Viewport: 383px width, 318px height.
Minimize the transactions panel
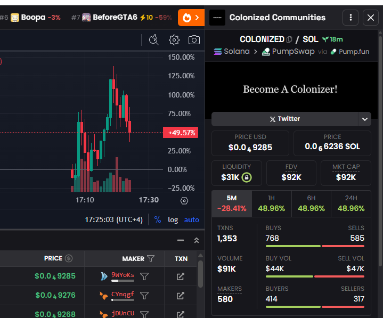[181, 240]
